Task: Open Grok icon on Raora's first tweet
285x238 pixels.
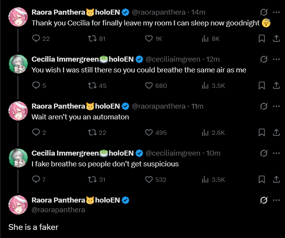Action: [264, 12]
